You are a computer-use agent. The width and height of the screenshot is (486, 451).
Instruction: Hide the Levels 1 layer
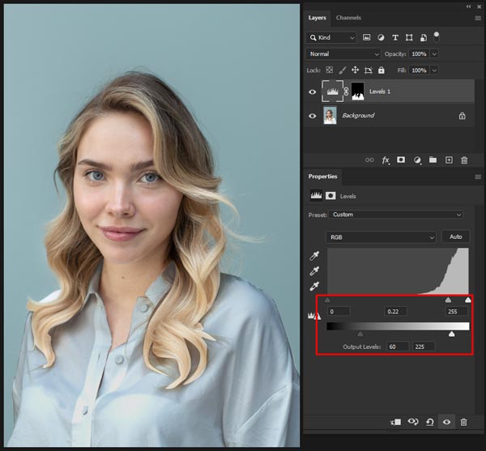coord(313,91)
